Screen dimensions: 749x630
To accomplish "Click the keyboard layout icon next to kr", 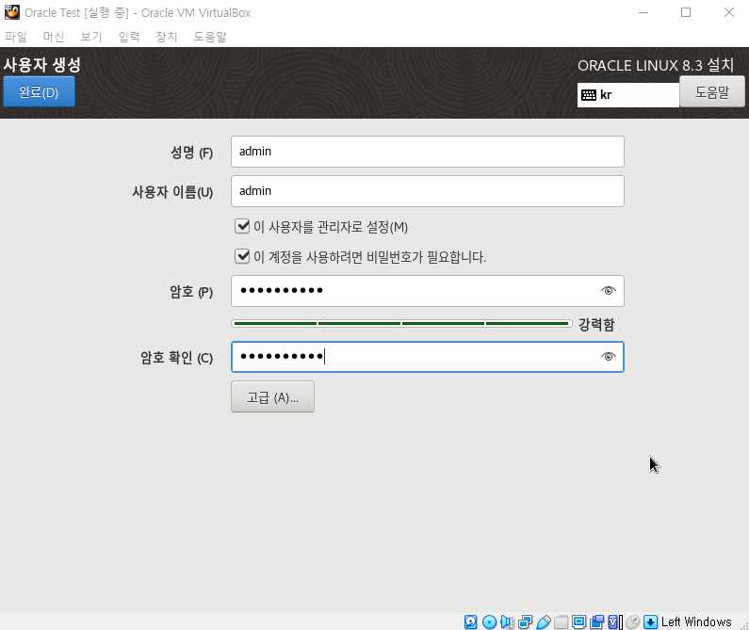I will point(589,95).
